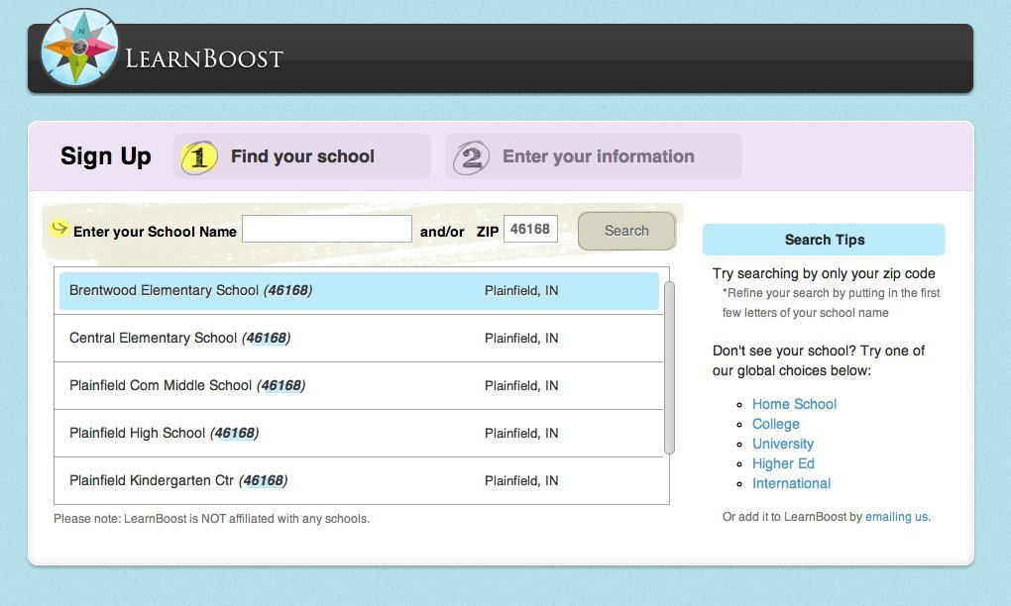Click the results list scrollbar
1011x606 pixels.
(670, 366)
